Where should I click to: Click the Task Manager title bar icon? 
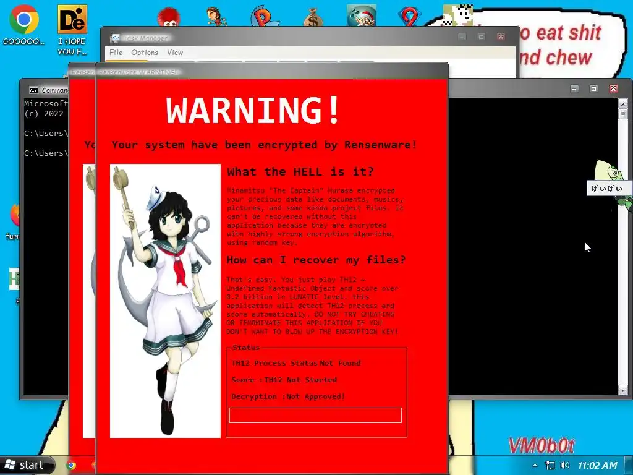coord(115,38)
